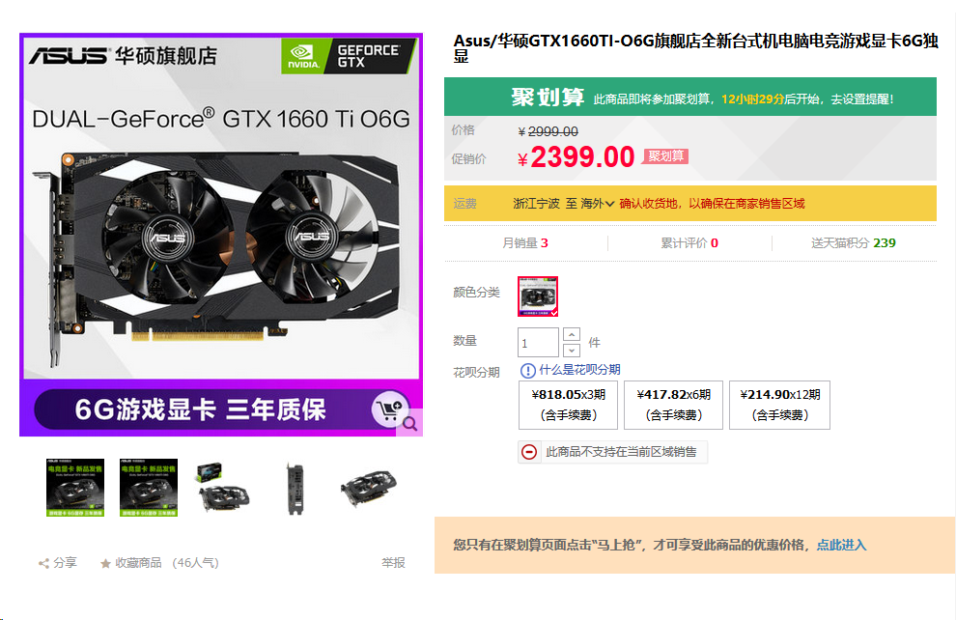956x620 pixels.
Task: Click the Huabei info exclamation icon
Action: [528, 370]
